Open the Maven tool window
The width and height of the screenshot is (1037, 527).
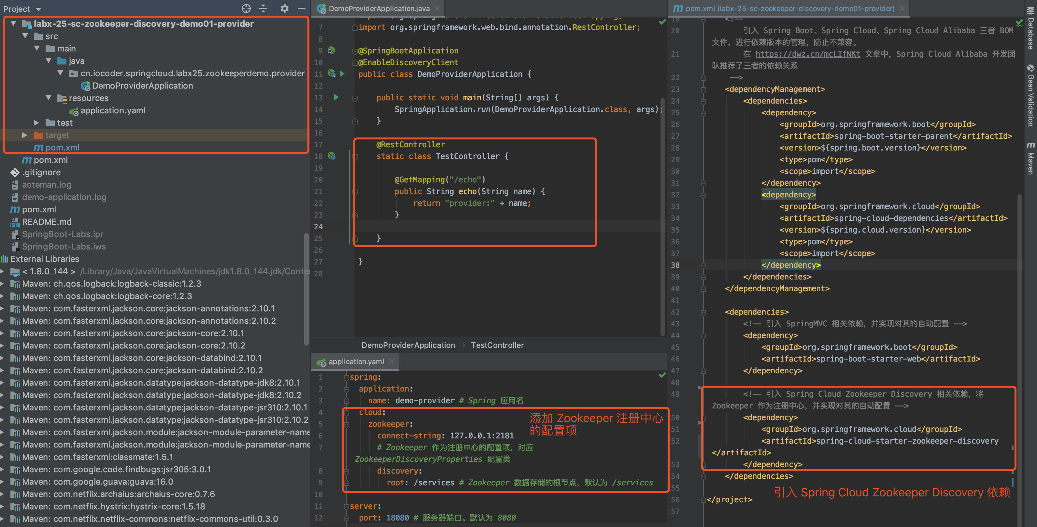[x=1030, y=158]
